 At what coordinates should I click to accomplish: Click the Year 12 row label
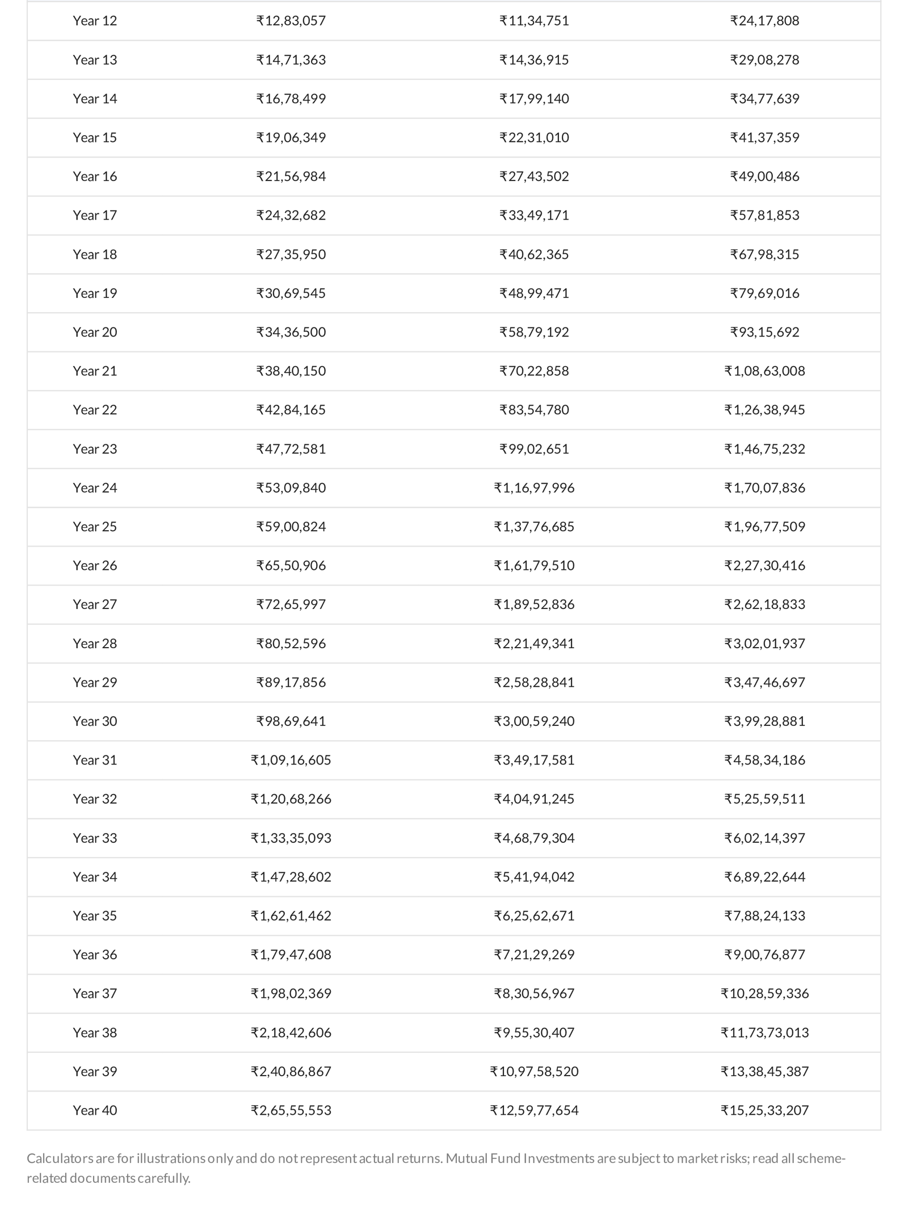(95, 21)
